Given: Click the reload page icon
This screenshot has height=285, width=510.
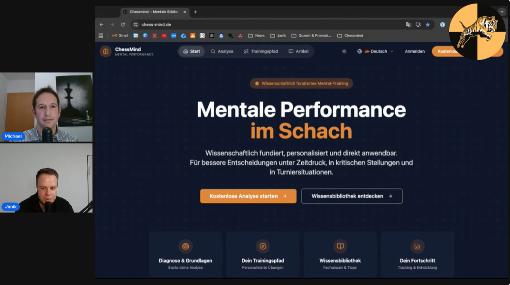Looking at the screenshot, I should (x=123, y=25).
